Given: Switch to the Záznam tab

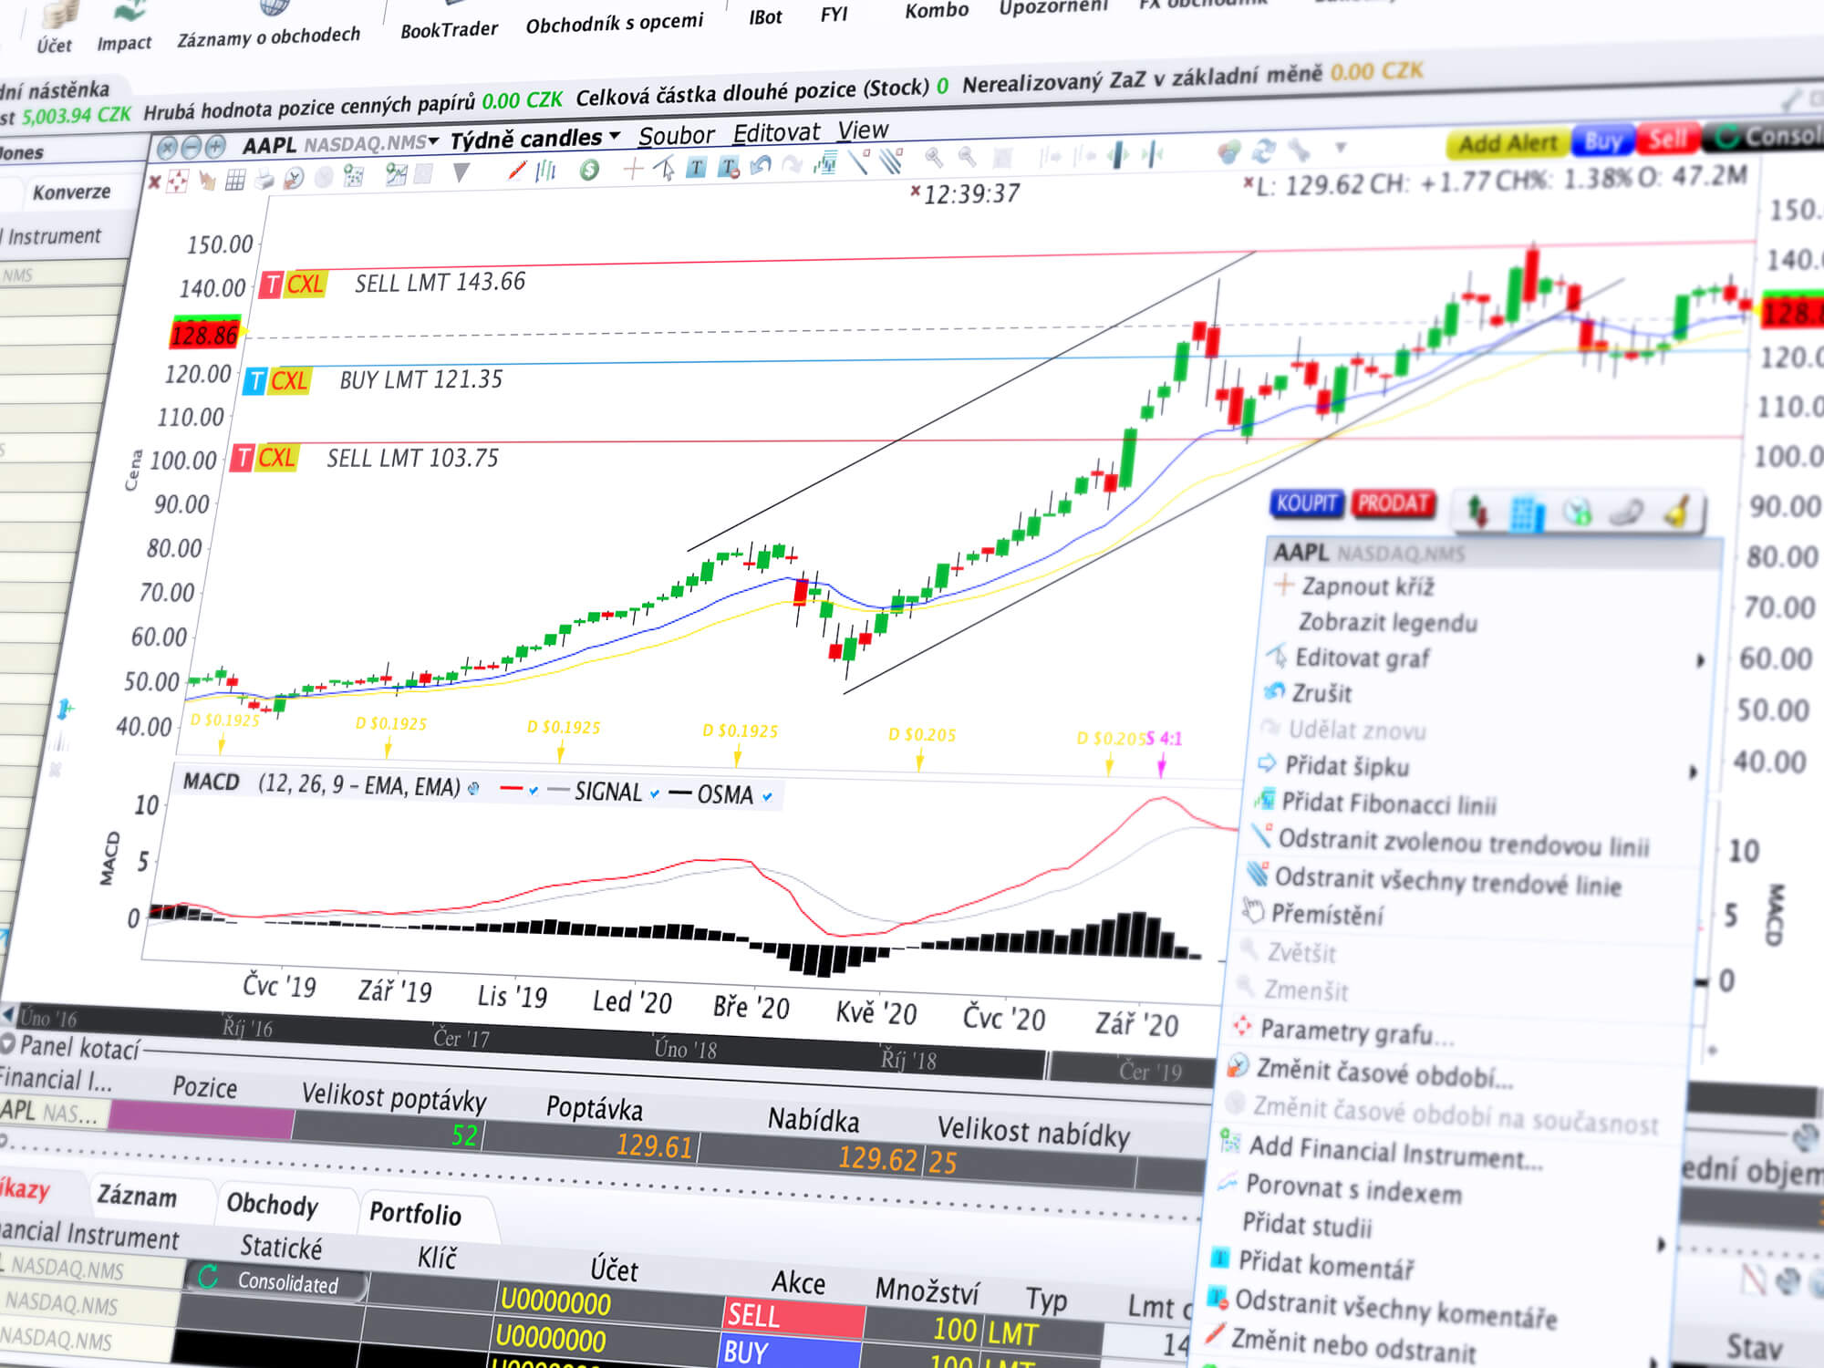Looking at the screenshot, I should [137, 1196].
